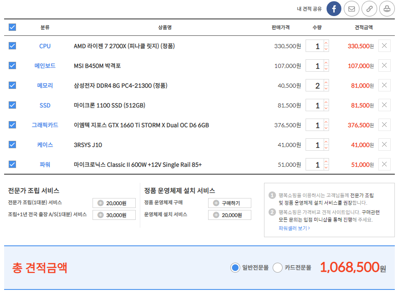Open the 그래픽카드 category link

(45, 125)
